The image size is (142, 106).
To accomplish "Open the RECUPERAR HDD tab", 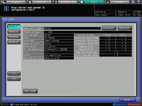I will (65, 2).
